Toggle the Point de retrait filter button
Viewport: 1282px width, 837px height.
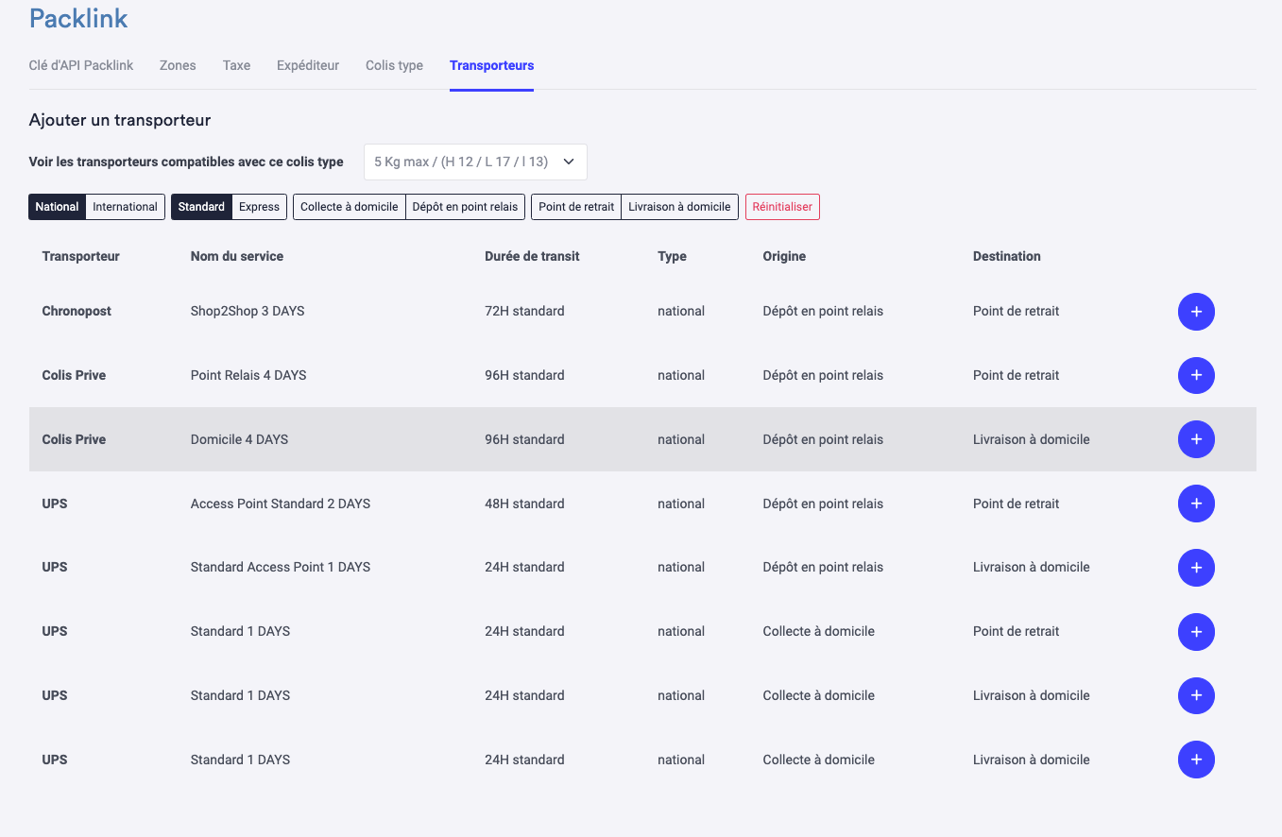[576, 207]
